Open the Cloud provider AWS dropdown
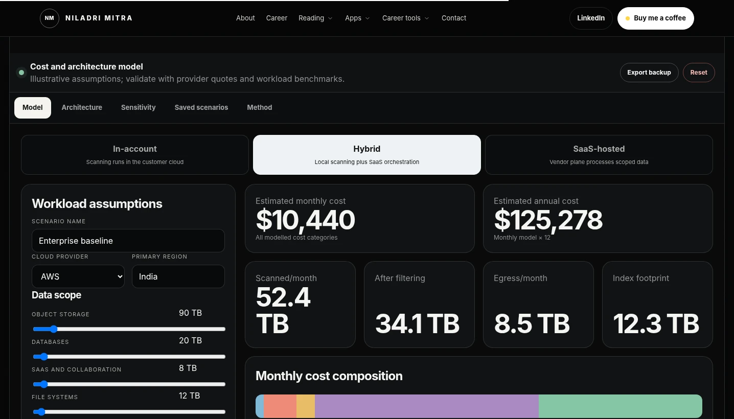734x419 pixels. 78,276
